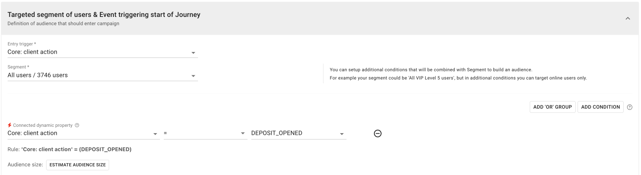The image size is (641, 175).
Task: Collapse the Targeted segment section chevron
Action: [627, 19]
